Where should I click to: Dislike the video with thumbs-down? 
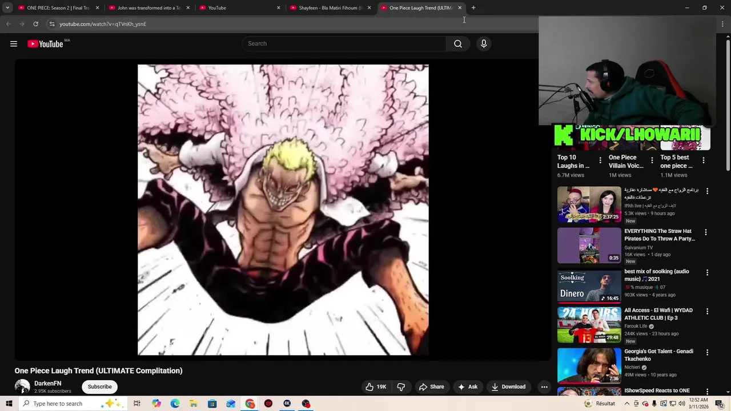[401, 387]
